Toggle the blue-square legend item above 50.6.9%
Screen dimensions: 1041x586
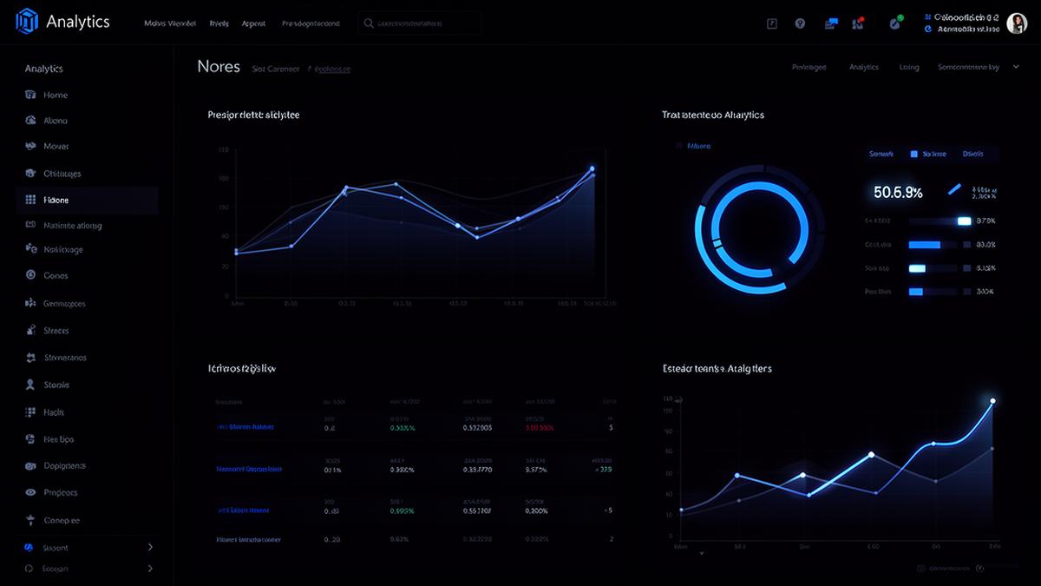[x=928, y=154]
